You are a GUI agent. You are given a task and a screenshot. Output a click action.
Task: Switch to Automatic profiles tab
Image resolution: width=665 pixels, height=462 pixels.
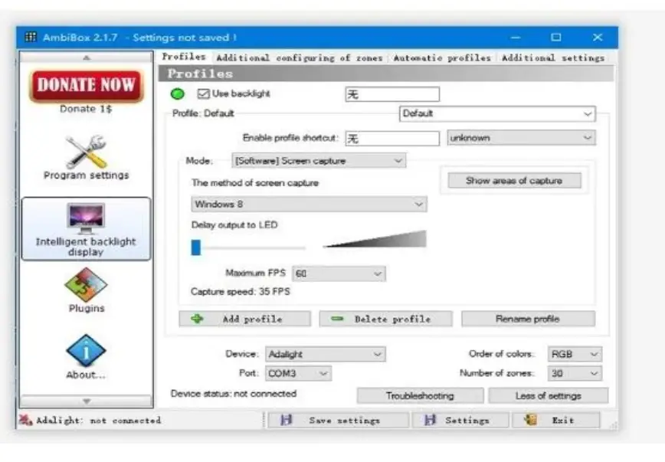[442, 57]
